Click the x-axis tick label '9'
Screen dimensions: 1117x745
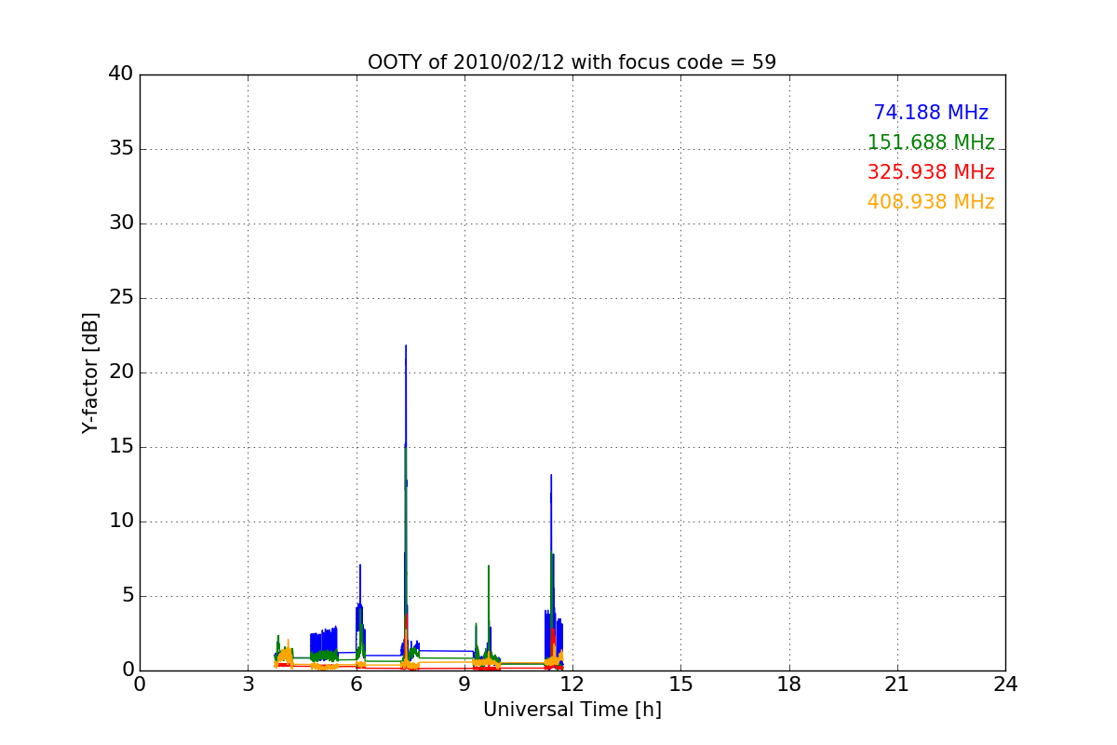pyautogui.click(x=464, y=684)
